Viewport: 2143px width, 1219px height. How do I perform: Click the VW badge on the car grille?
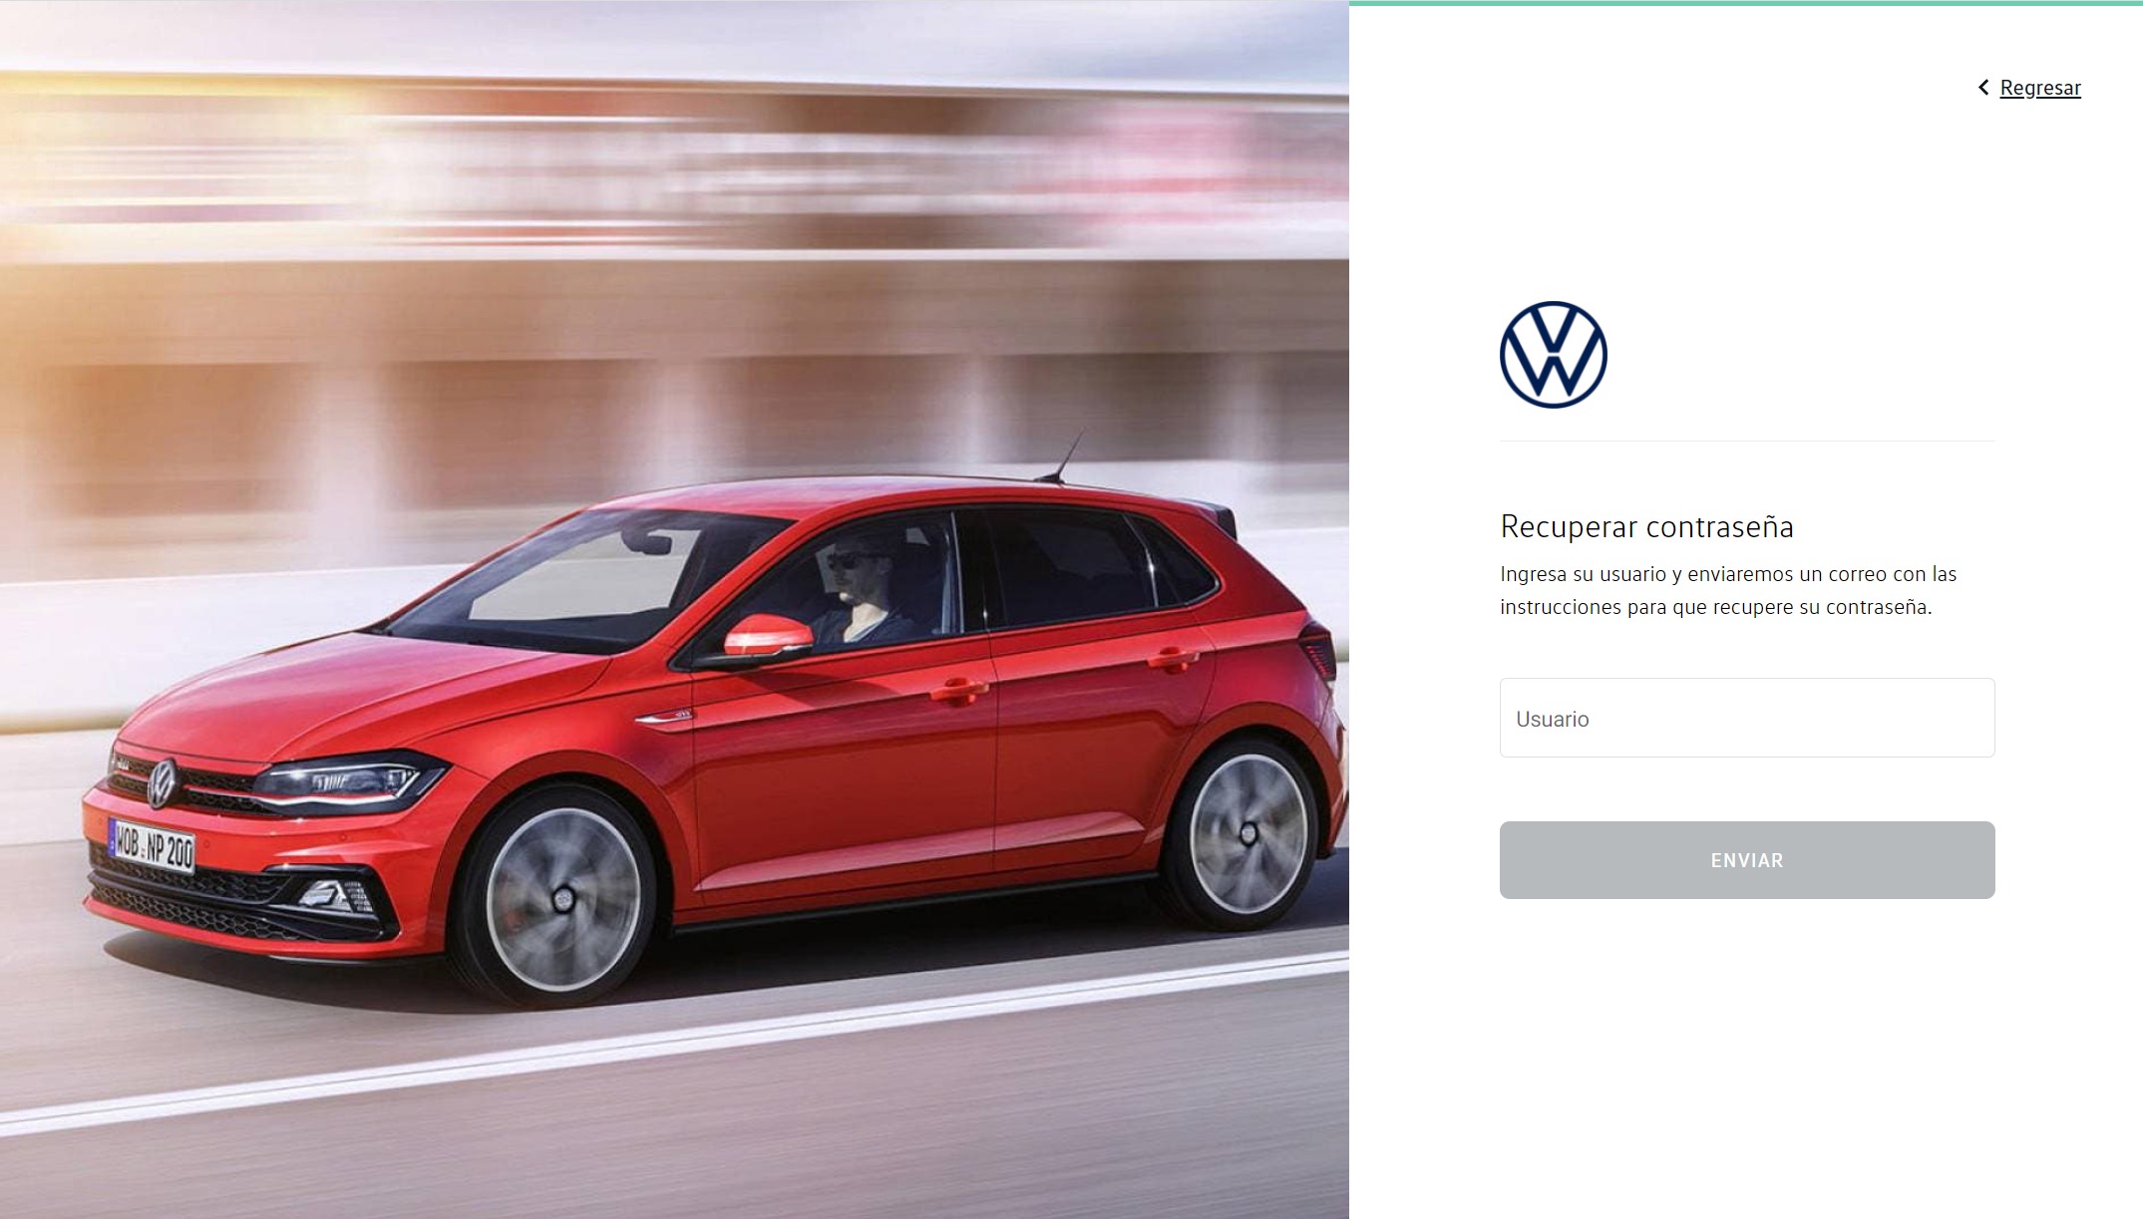tap(163, 783)
